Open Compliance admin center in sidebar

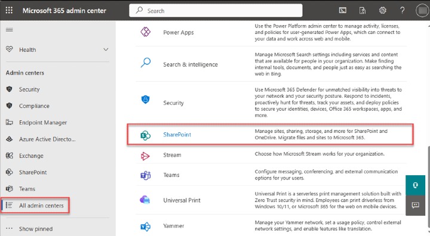(x=34, y=106)
